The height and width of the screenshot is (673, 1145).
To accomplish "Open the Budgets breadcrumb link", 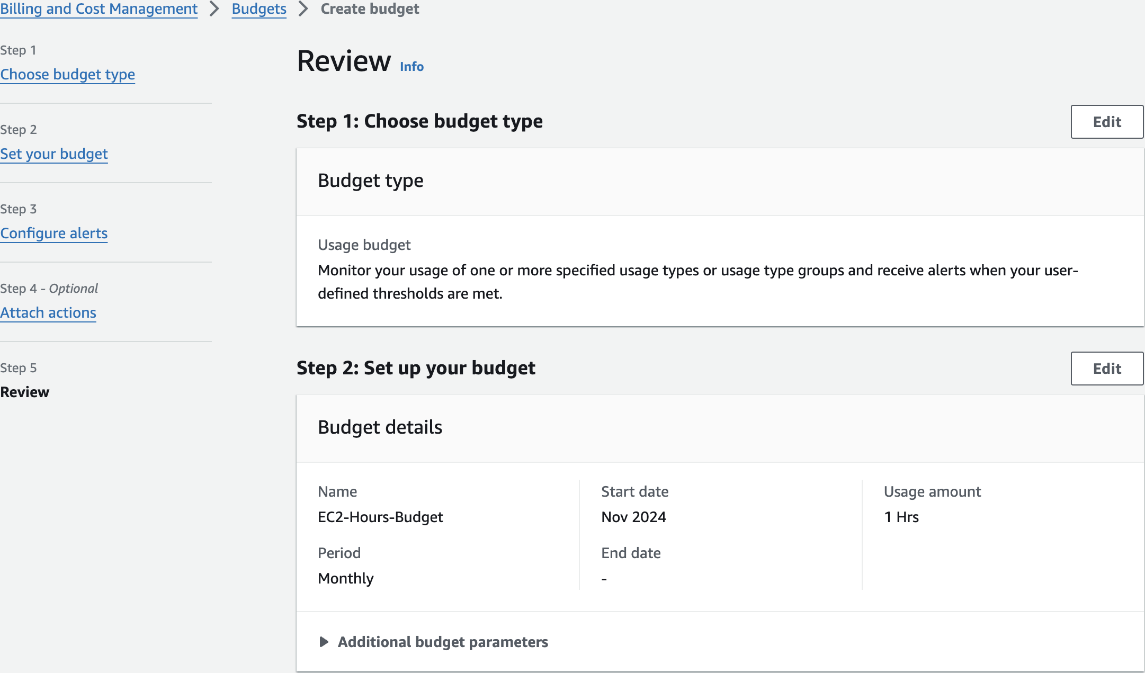I will coord(259,9).
